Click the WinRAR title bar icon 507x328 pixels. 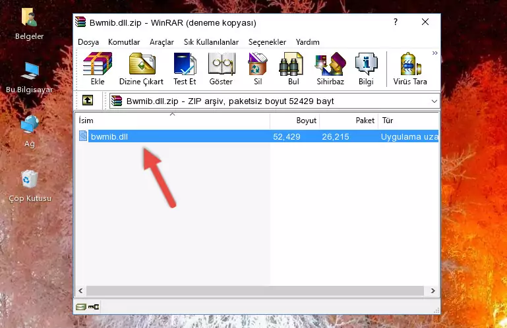[80, 22]
